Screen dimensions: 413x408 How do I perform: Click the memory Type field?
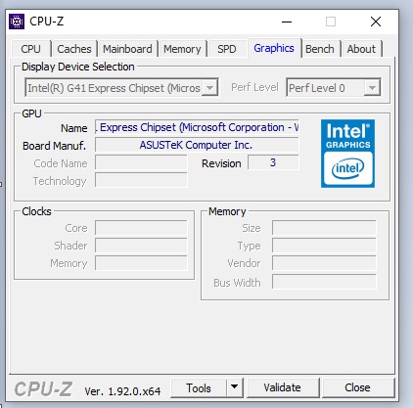(324, 246)
